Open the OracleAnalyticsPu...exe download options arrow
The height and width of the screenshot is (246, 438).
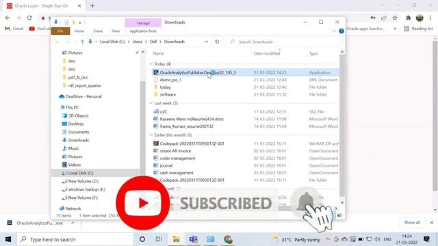pyautogui.click(x=73, y=223)
